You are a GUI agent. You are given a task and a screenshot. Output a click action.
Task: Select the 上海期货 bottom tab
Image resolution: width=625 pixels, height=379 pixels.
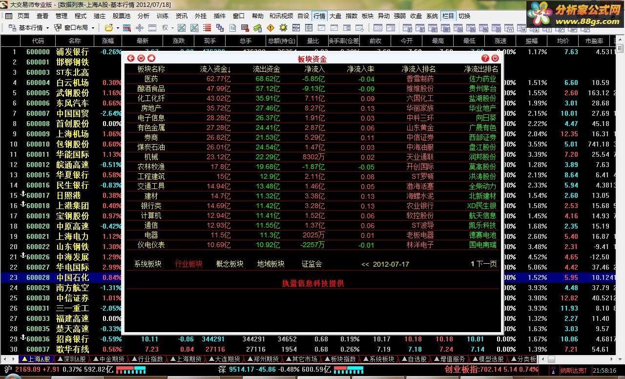185,359
